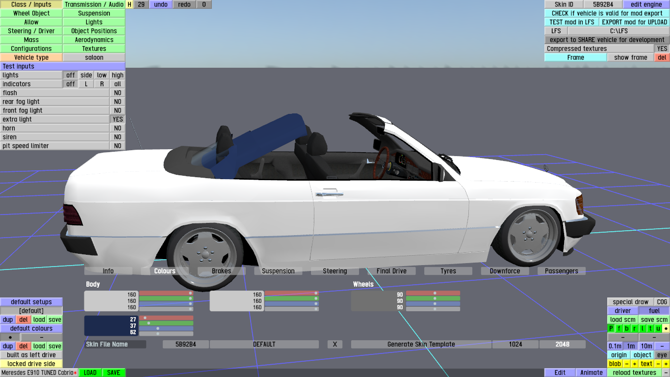Toggle Compressed textures YES option
The width and height of the screenshot is (670, 377).
[662, 49]
